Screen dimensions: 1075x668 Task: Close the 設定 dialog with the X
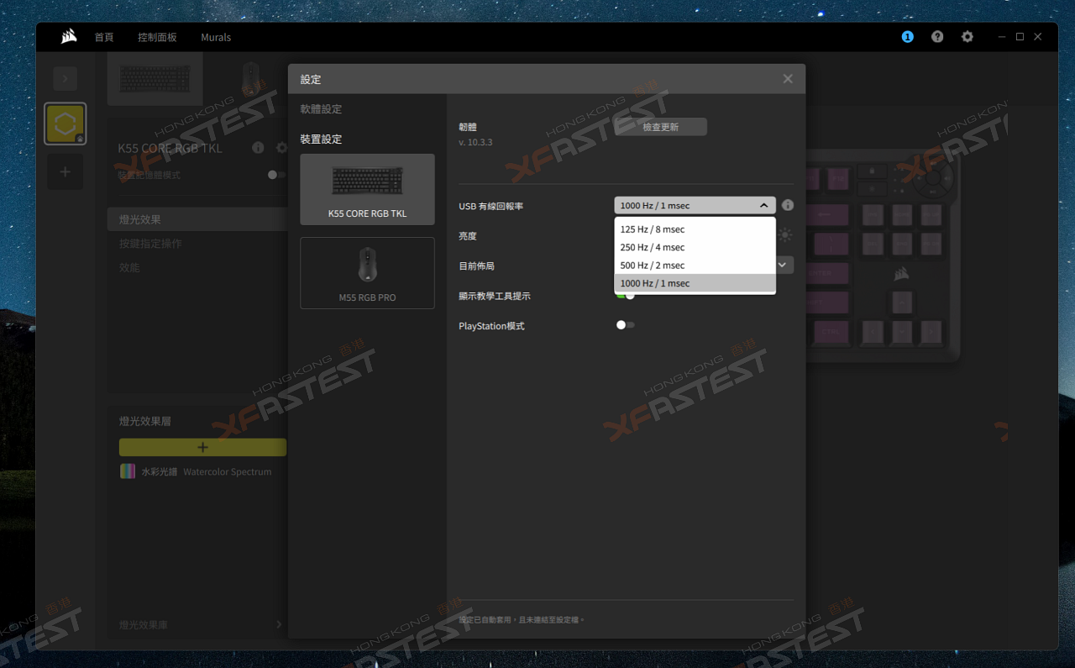point(788,78)
